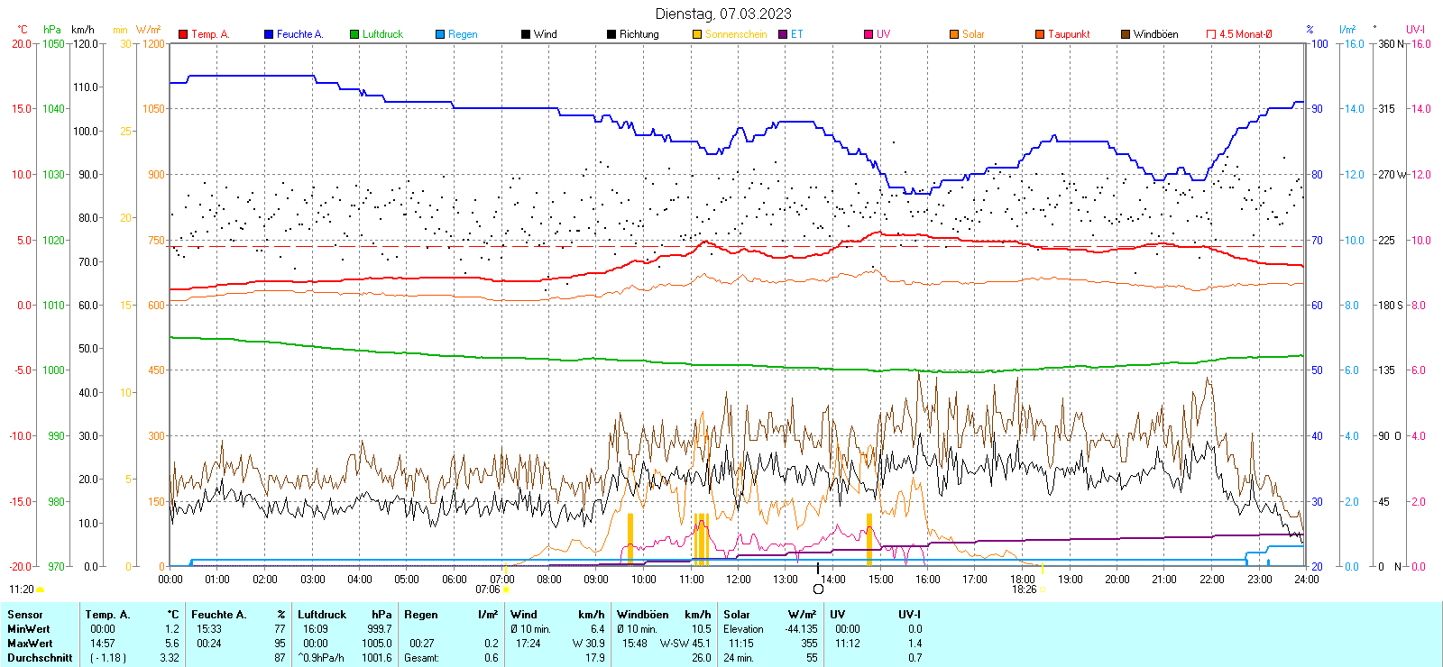Click the blue Feuchte A. legend square
This screenshot has height=667, width=1443.
point(269,34)
